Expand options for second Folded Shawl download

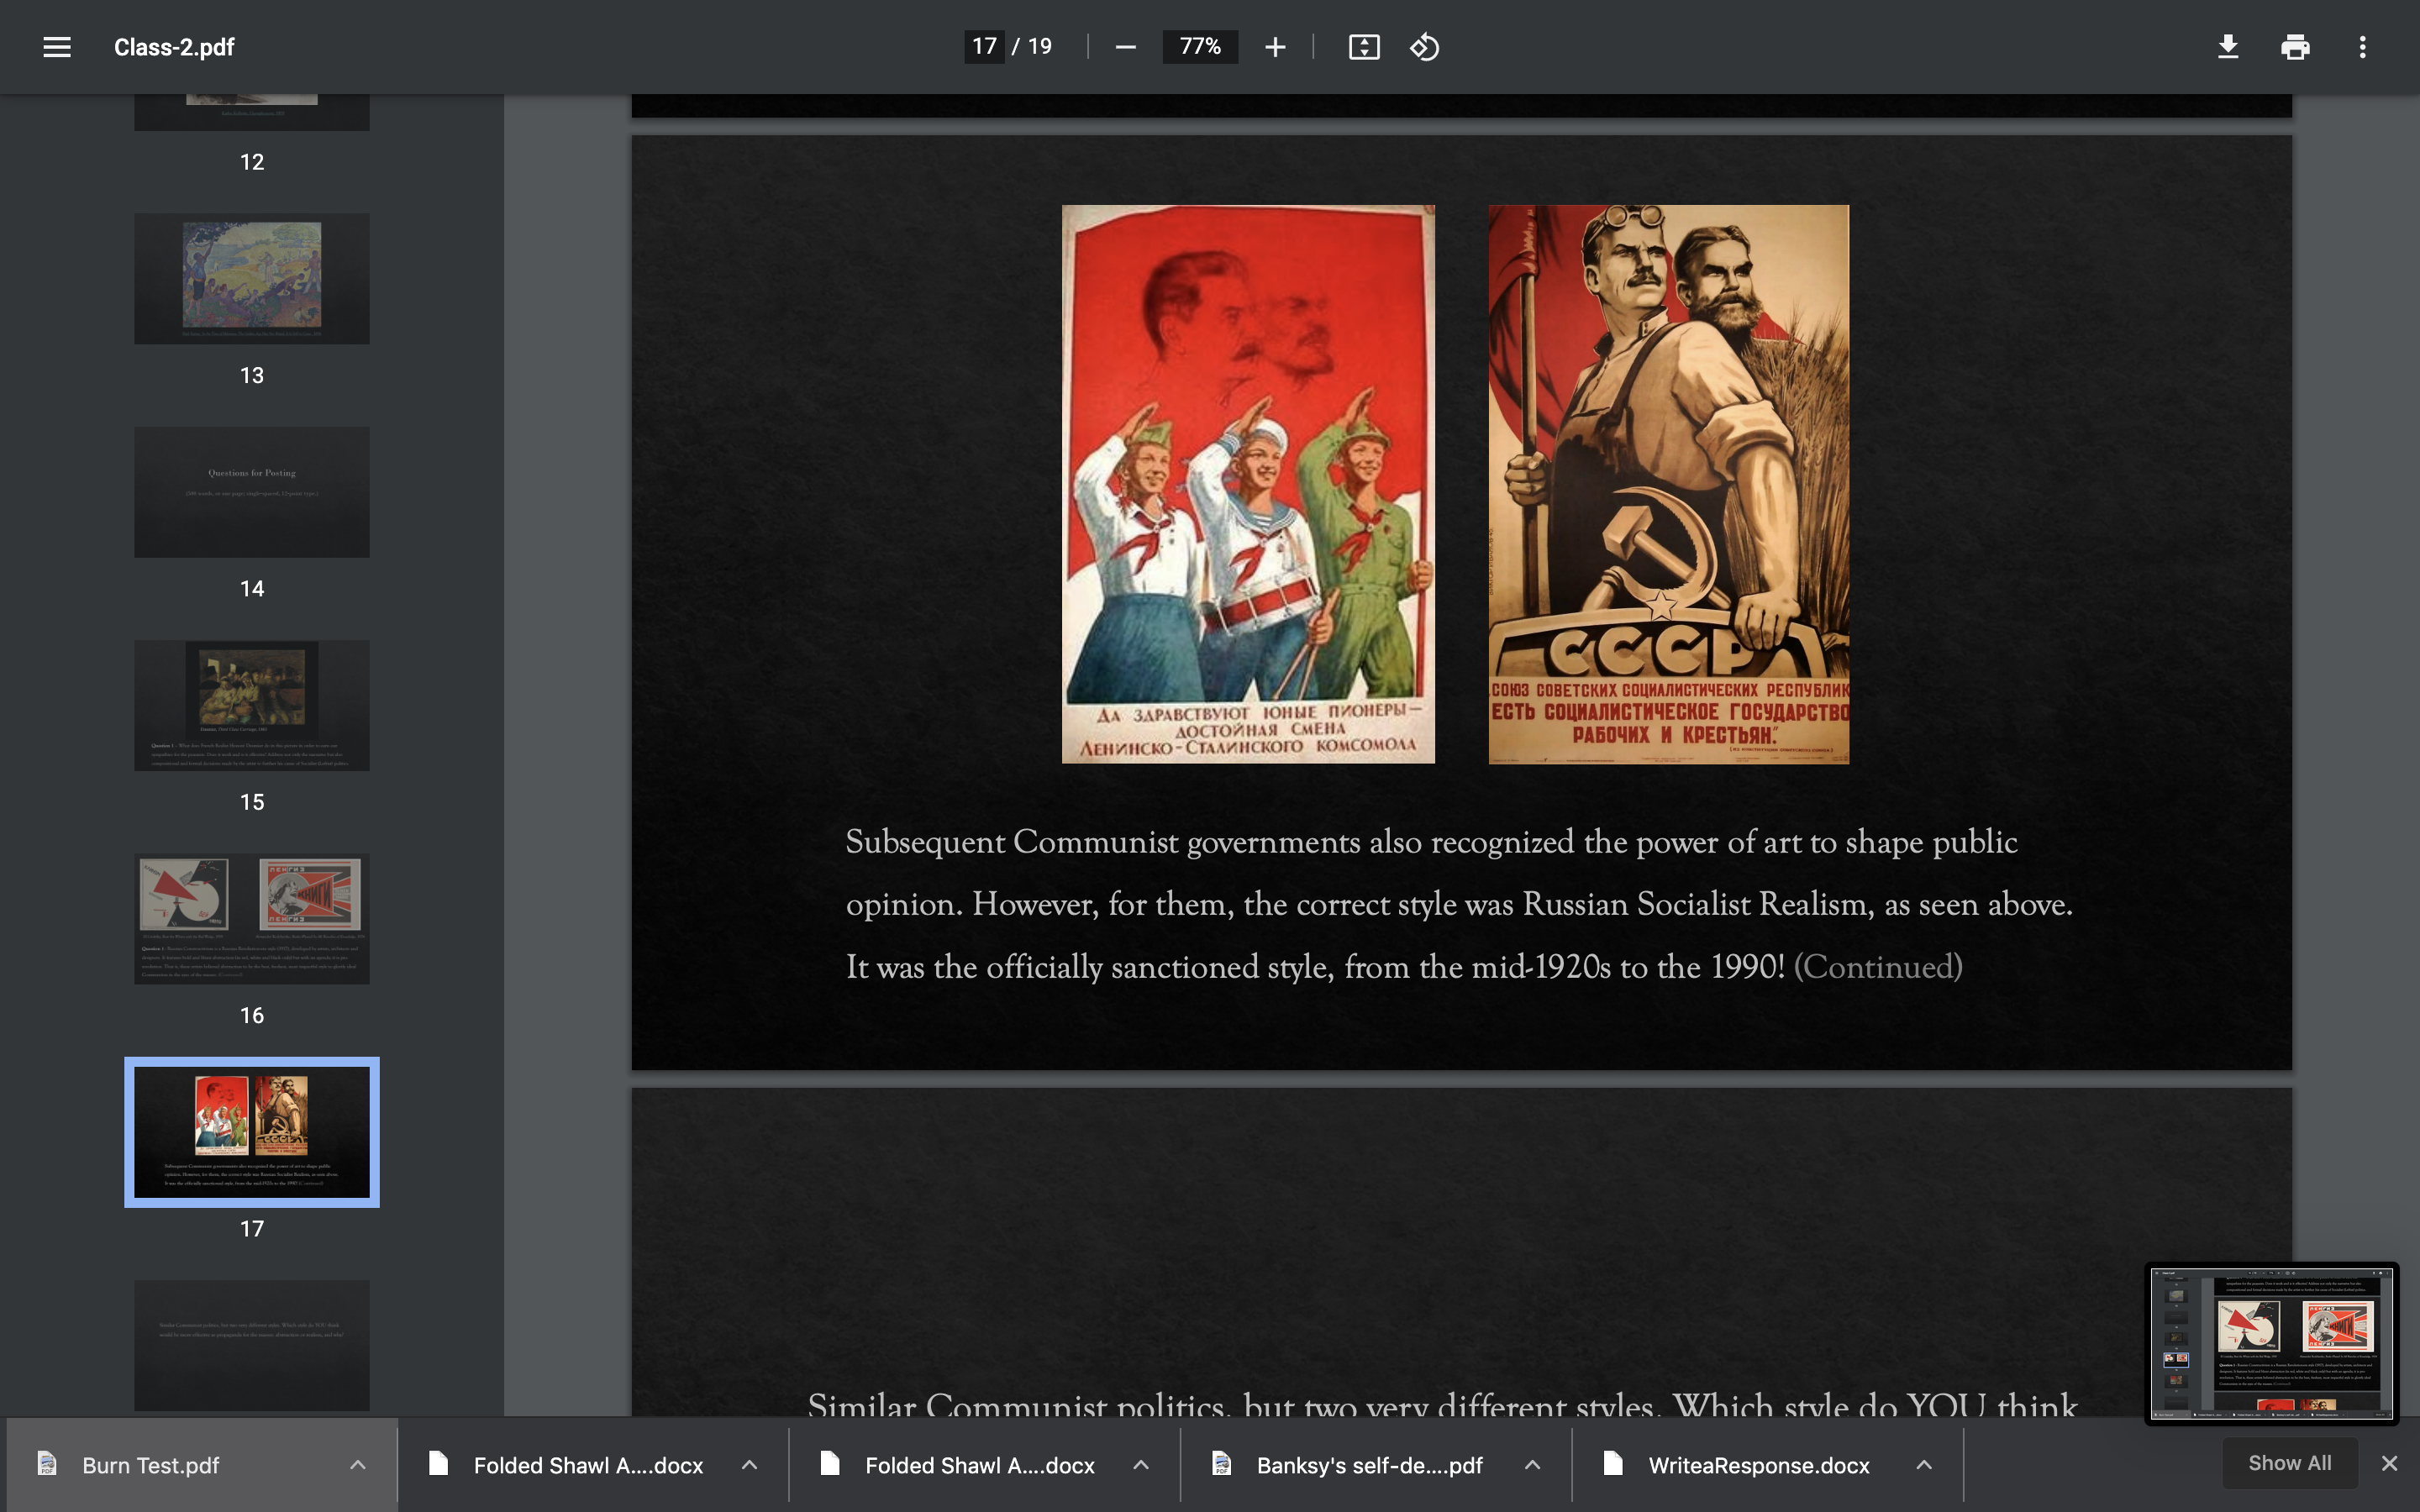pyautogui.click(x=1140, y=1465)
